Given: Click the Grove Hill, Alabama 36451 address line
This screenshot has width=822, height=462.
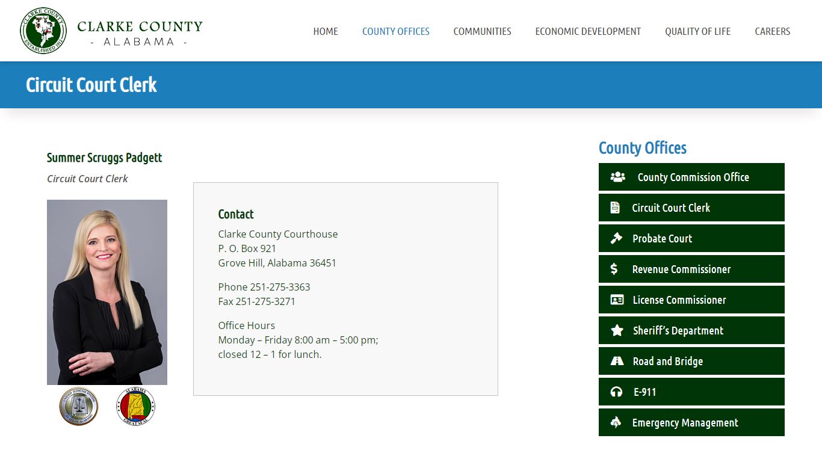Looking at the screenshot, I should tap(277, 263).
